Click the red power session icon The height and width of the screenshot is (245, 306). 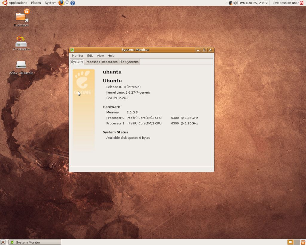[x=301, y=3]
